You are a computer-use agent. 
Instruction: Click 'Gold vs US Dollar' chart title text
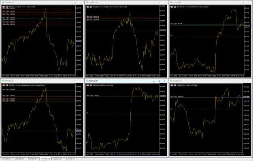pyautogui.click(x=192, y=85)
